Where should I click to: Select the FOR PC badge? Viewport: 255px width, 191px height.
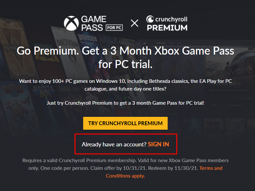pos(114,28)
